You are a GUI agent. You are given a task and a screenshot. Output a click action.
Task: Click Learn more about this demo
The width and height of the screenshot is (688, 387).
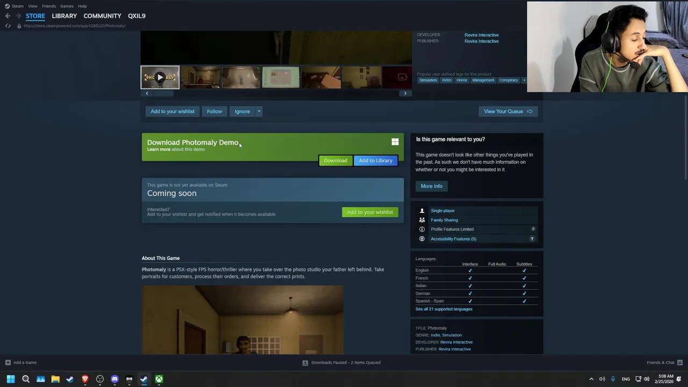pos(159,149)
